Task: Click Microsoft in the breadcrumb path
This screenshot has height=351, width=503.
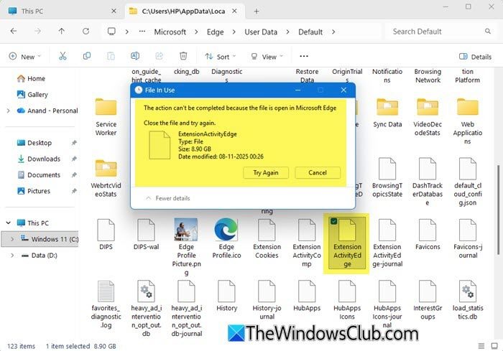Action: coord(170,32)
